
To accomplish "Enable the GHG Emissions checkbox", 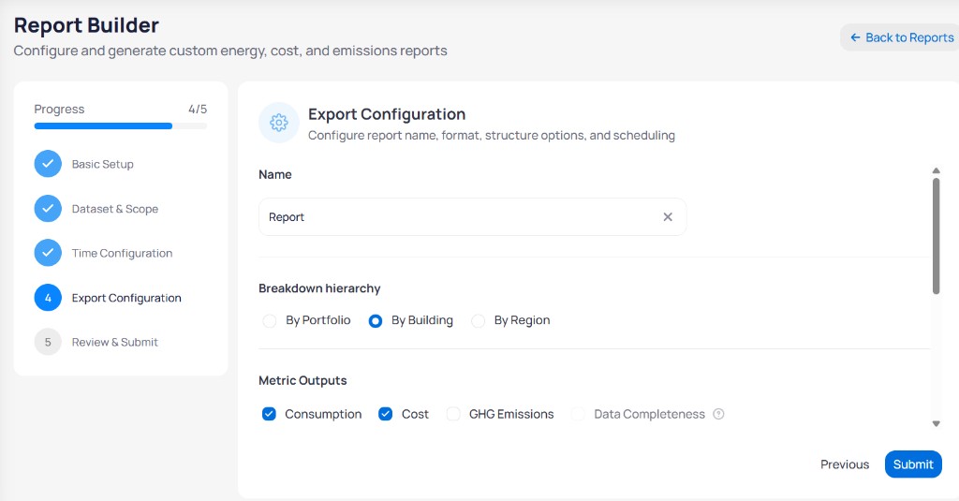I will [453, 414].
